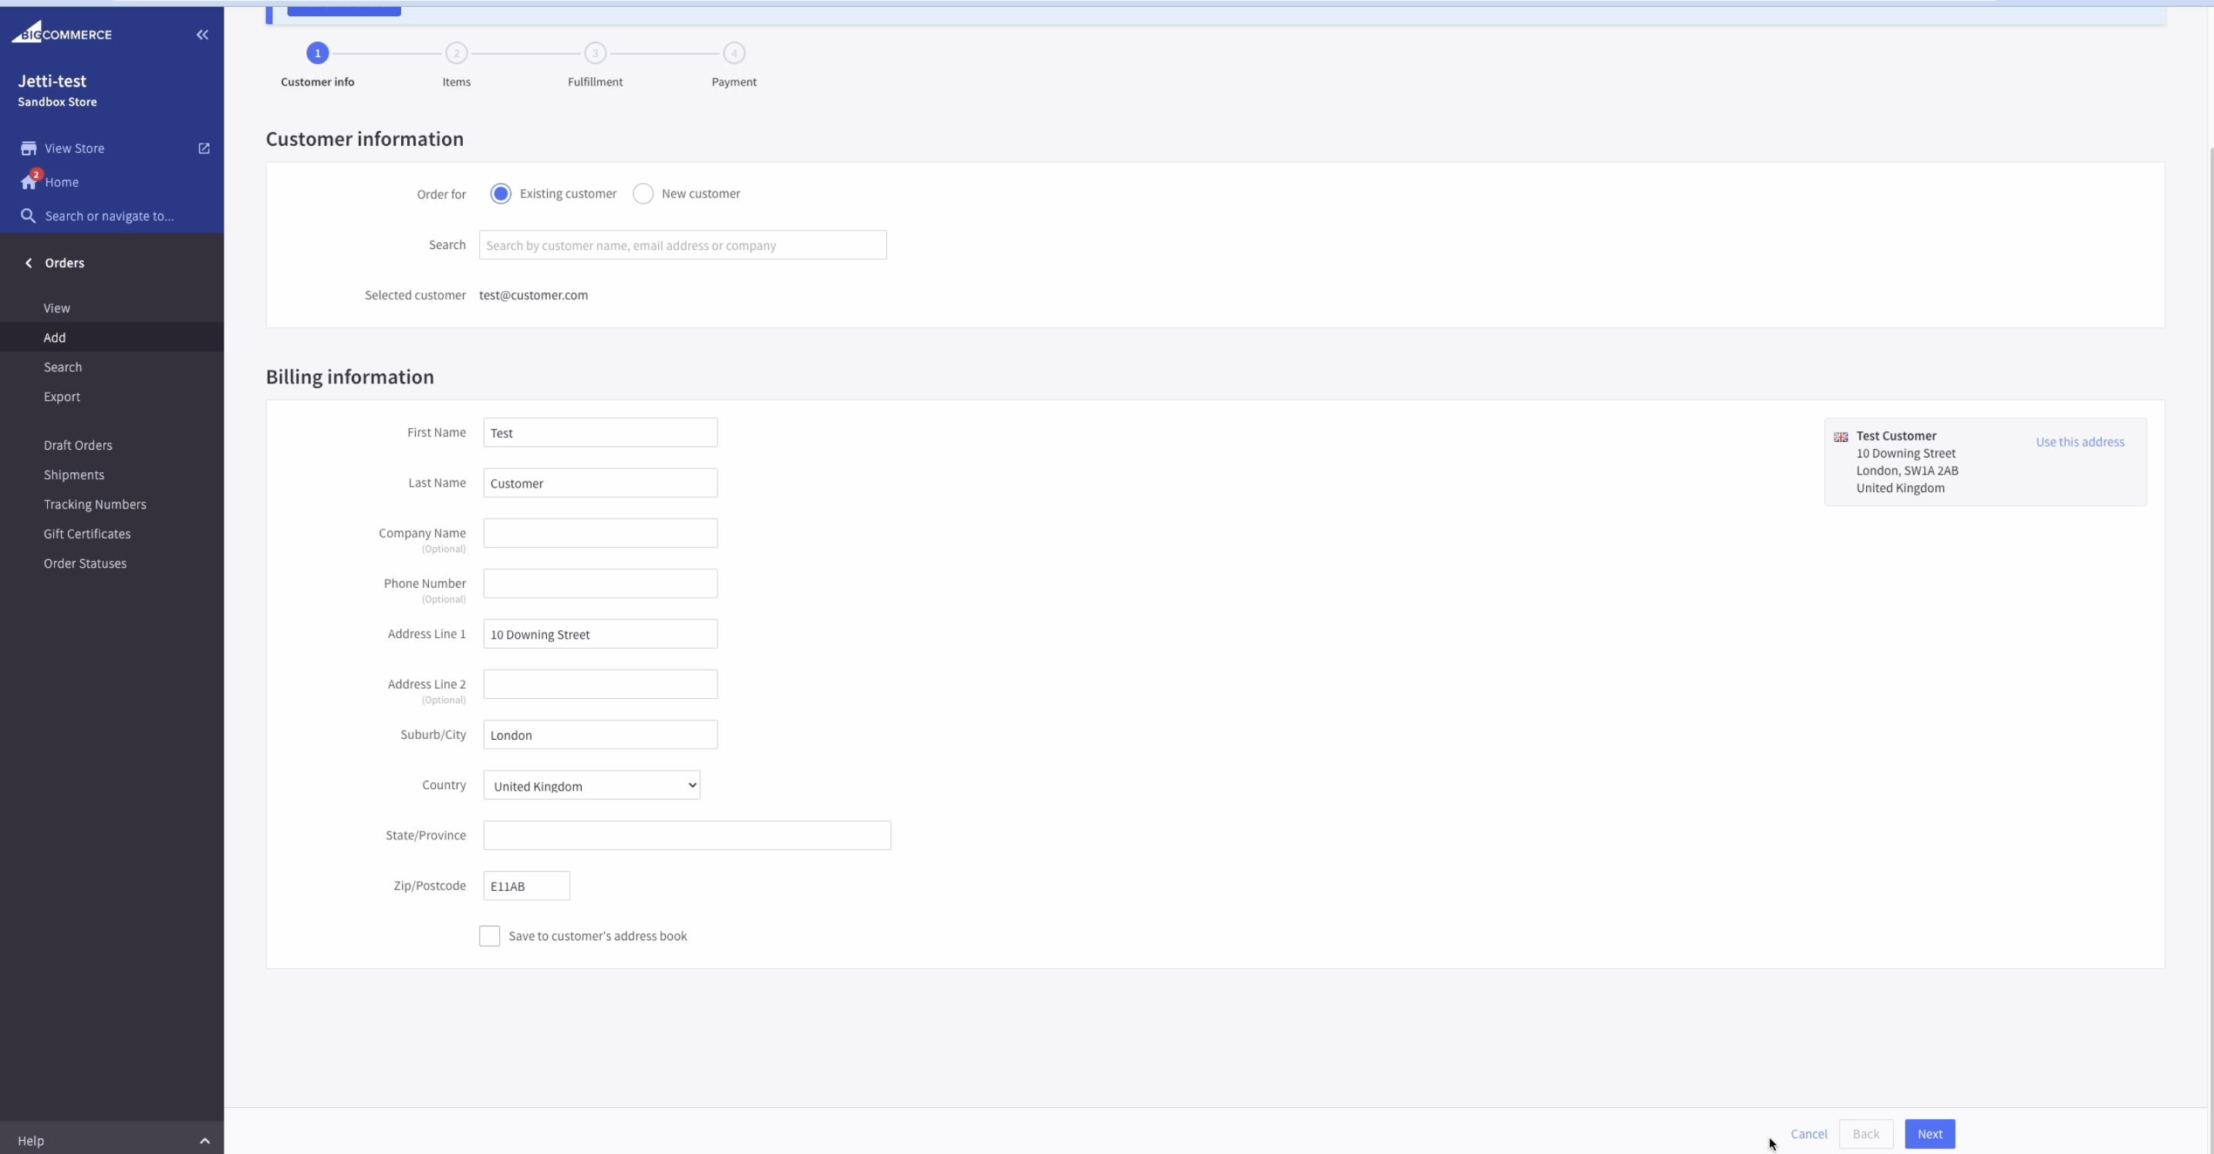Open Shipments page
This screenshot has height=1154, width=2214.
click(x=74, y=474)
